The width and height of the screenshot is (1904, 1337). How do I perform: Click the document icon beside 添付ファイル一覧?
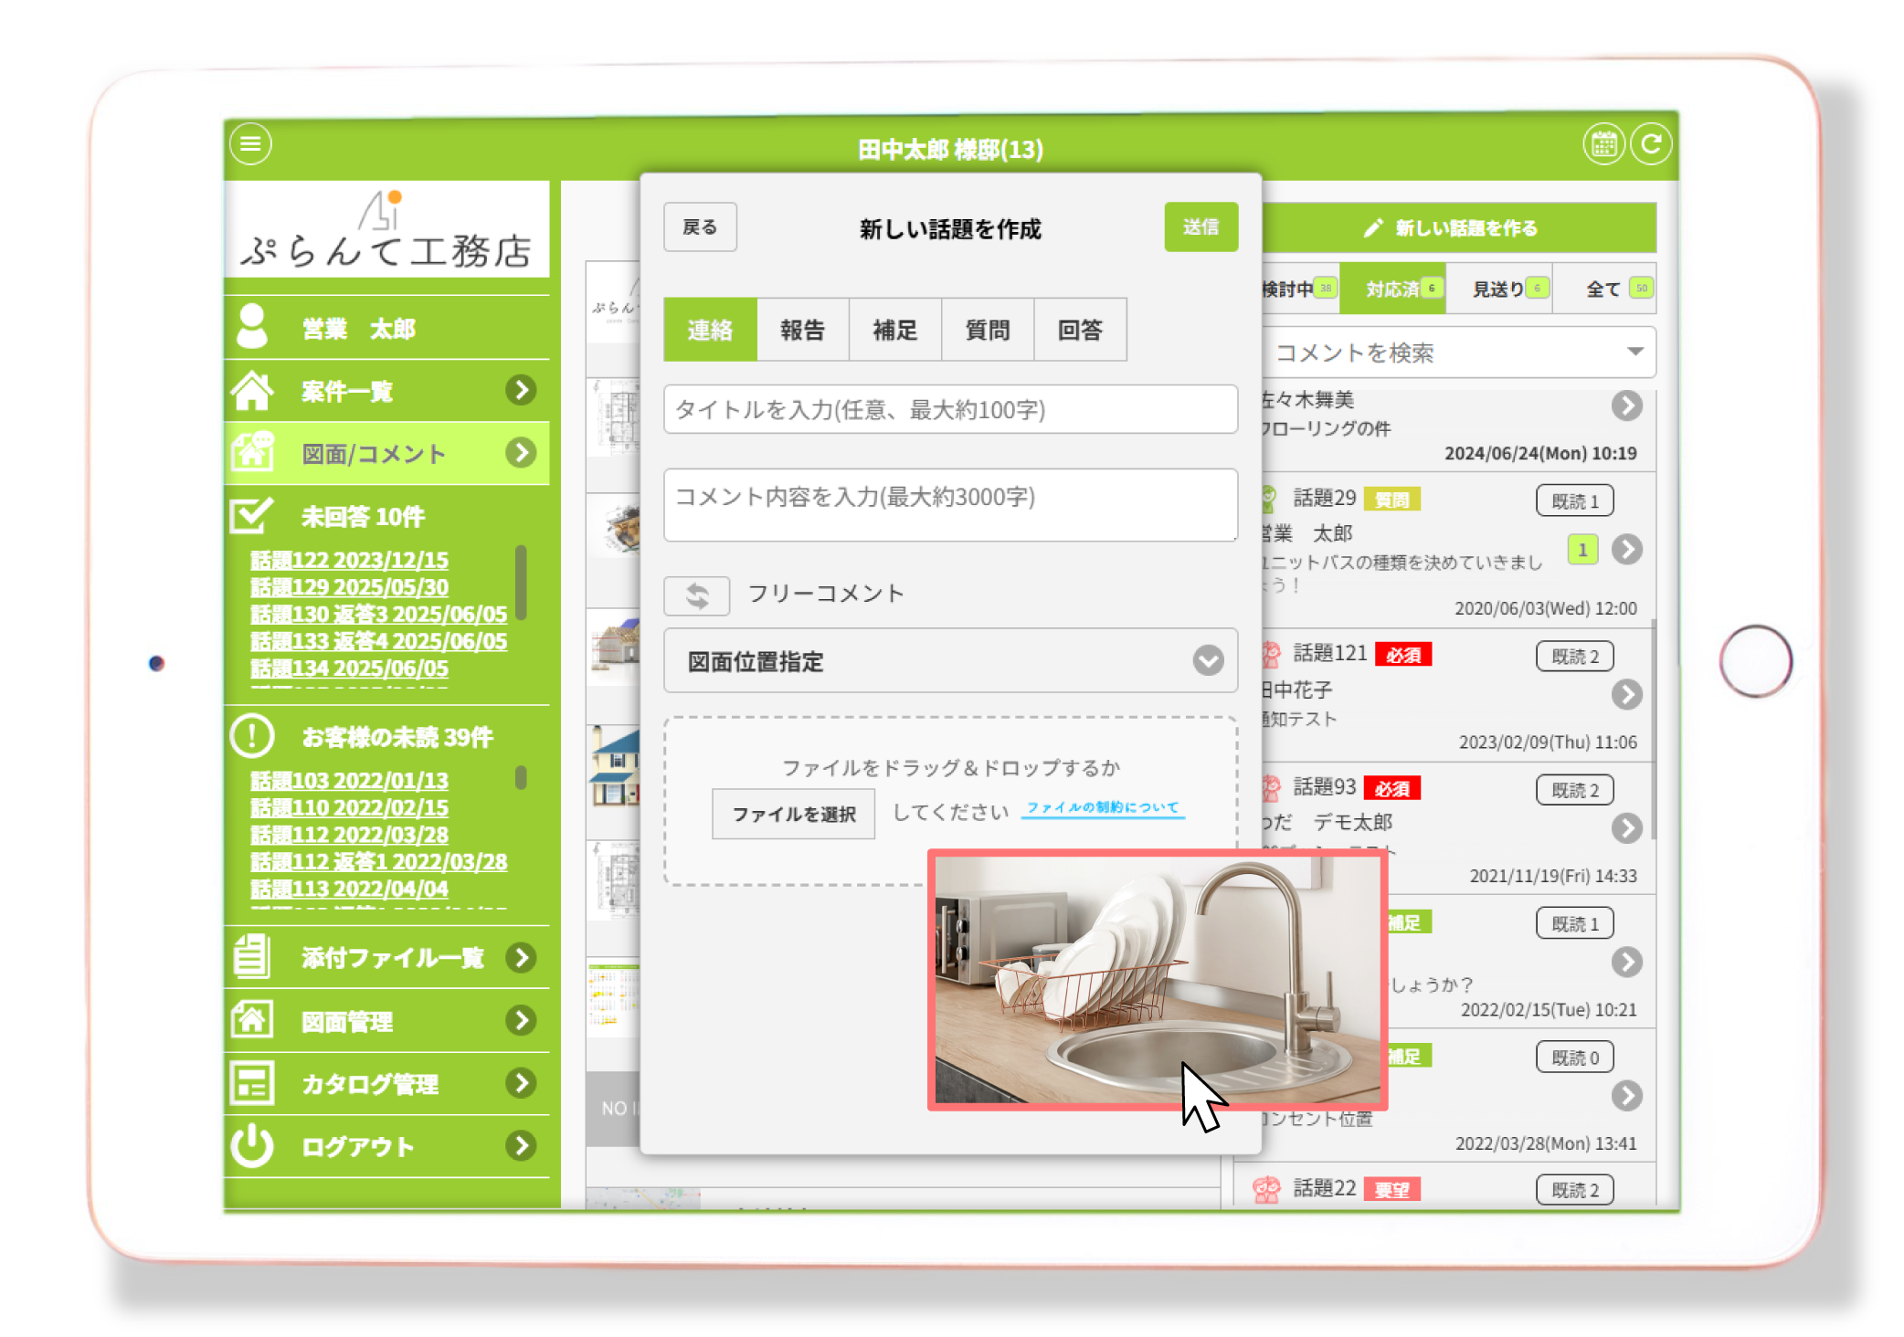point(252,956)
